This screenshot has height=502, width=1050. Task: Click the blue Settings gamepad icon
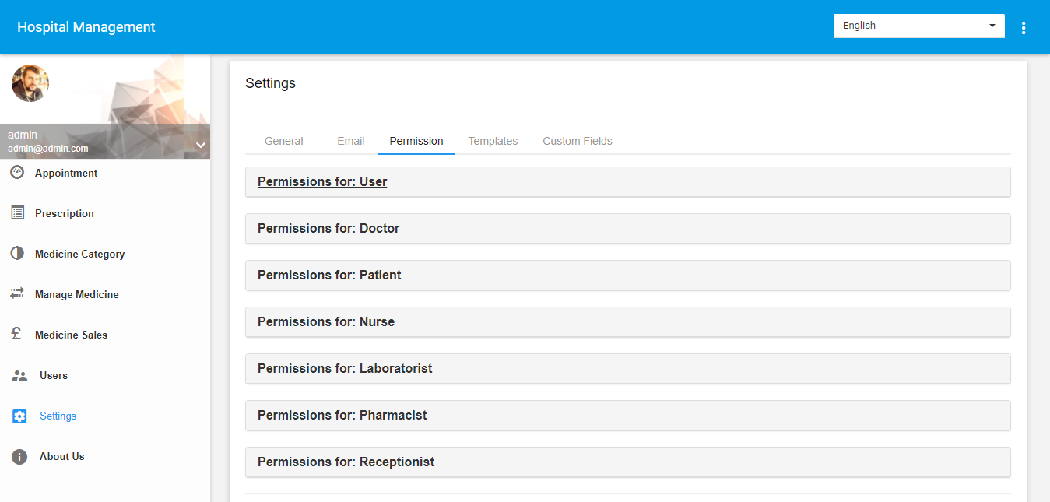pos(18,415)
